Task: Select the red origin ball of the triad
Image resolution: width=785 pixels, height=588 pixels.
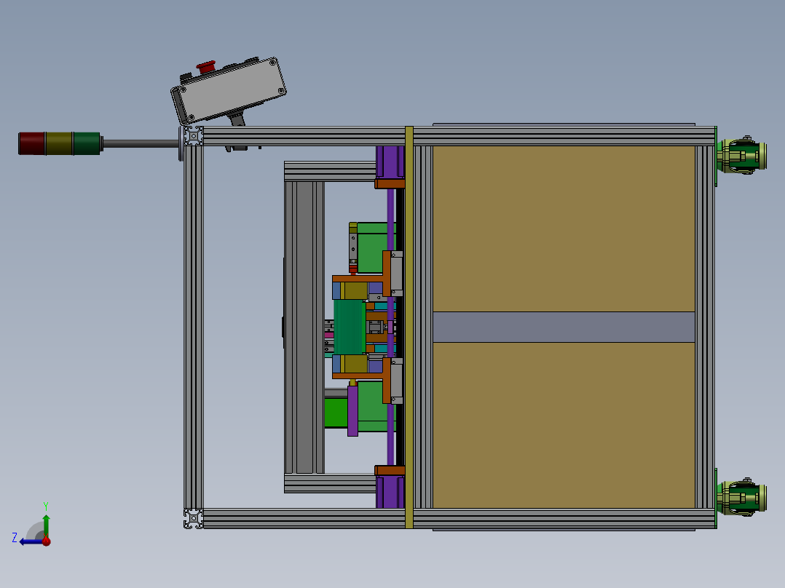Action: [46, 541]
